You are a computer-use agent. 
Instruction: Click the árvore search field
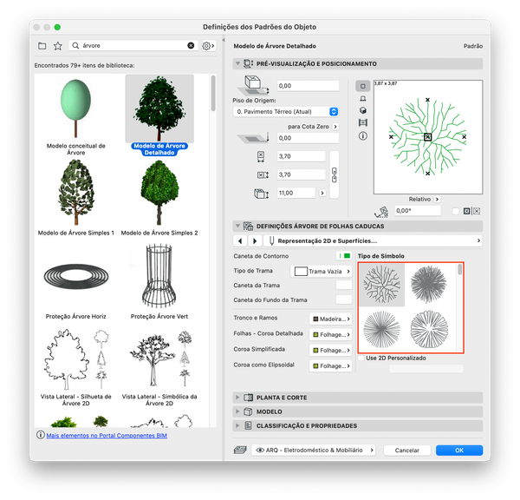coord(133,45)
